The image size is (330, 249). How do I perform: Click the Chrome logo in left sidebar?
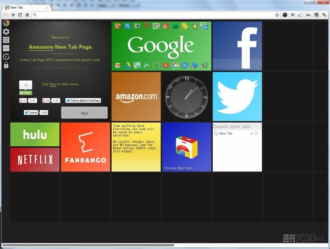click(x=6, y=23)
